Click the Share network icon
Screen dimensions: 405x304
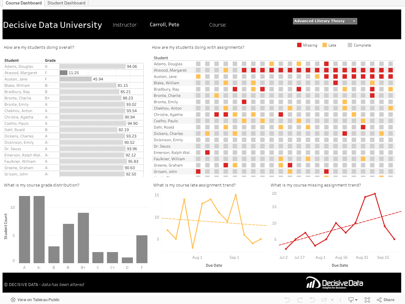379,300
